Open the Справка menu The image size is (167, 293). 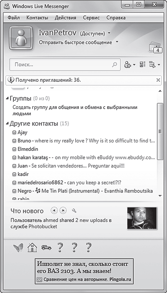pyautogui.click(x=116, y=18)
